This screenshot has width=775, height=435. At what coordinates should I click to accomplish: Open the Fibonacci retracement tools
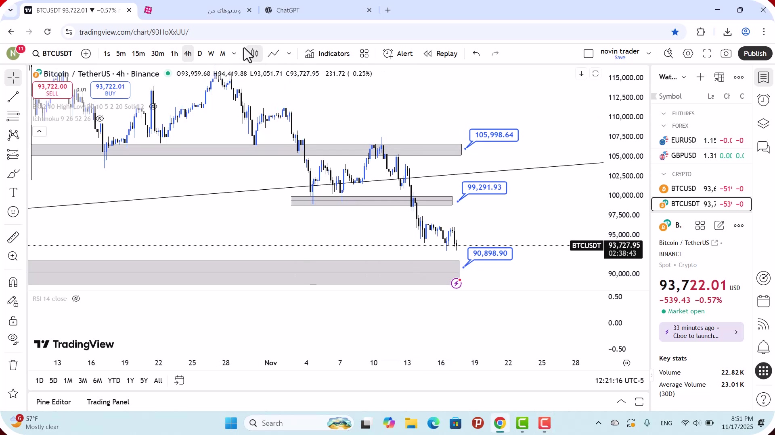[13, 116]
